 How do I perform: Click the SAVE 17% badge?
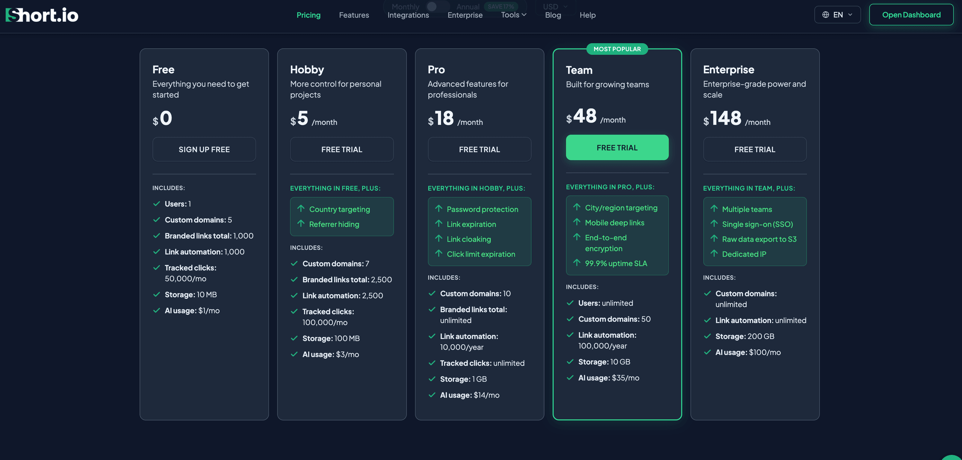coord(501,6)
